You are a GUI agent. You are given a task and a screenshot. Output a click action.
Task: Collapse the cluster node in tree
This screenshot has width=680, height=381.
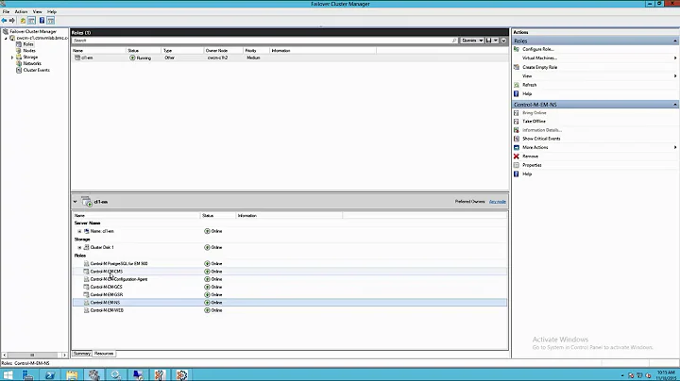[x=6, y=38]
